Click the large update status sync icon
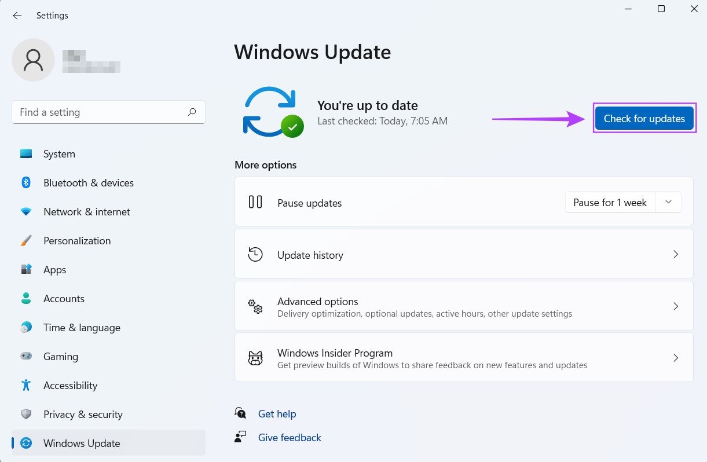This screenshot has width=707, height=462. (273, 112)
